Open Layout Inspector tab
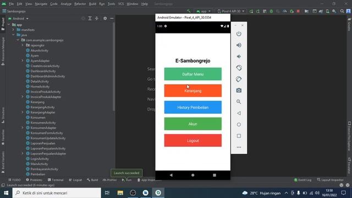This screenshot has height=198, width=352. 330,180
